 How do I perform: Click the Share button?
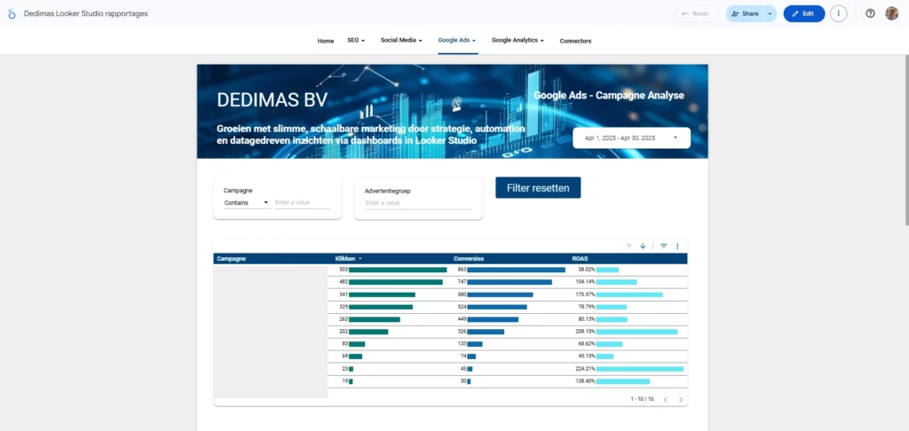(745, 13)
